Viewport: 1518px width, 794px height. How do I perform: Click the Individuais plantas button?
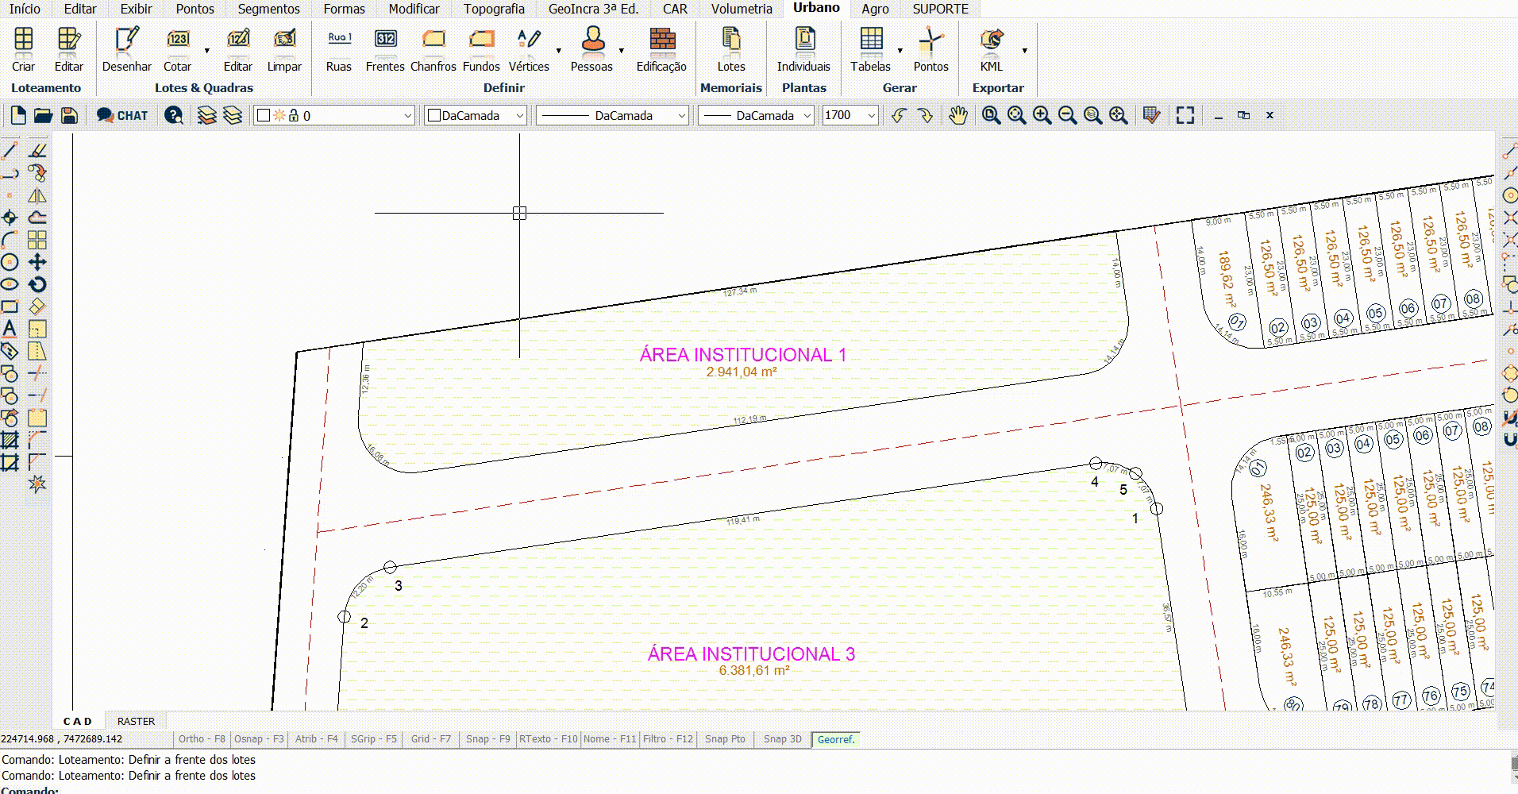point(803,49)
